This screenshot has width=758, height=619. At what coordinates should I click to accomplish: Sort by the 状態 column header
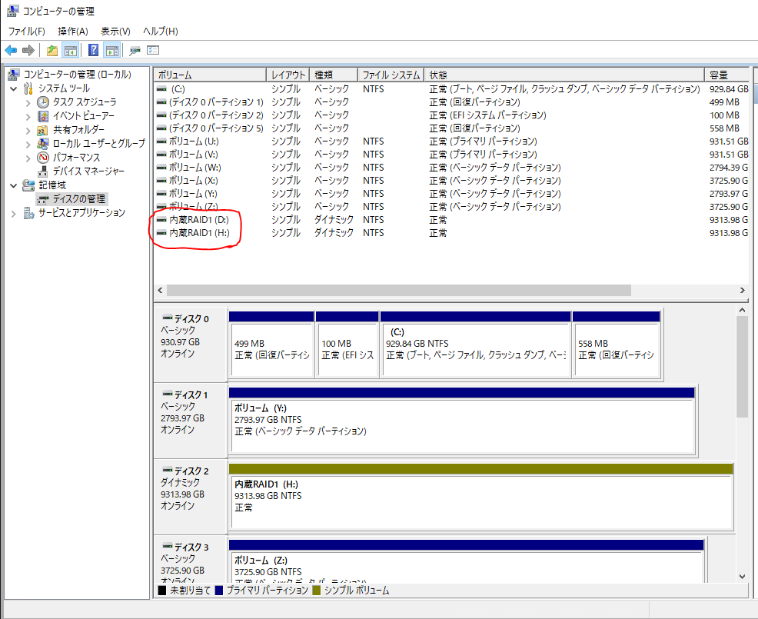(564, 75)
